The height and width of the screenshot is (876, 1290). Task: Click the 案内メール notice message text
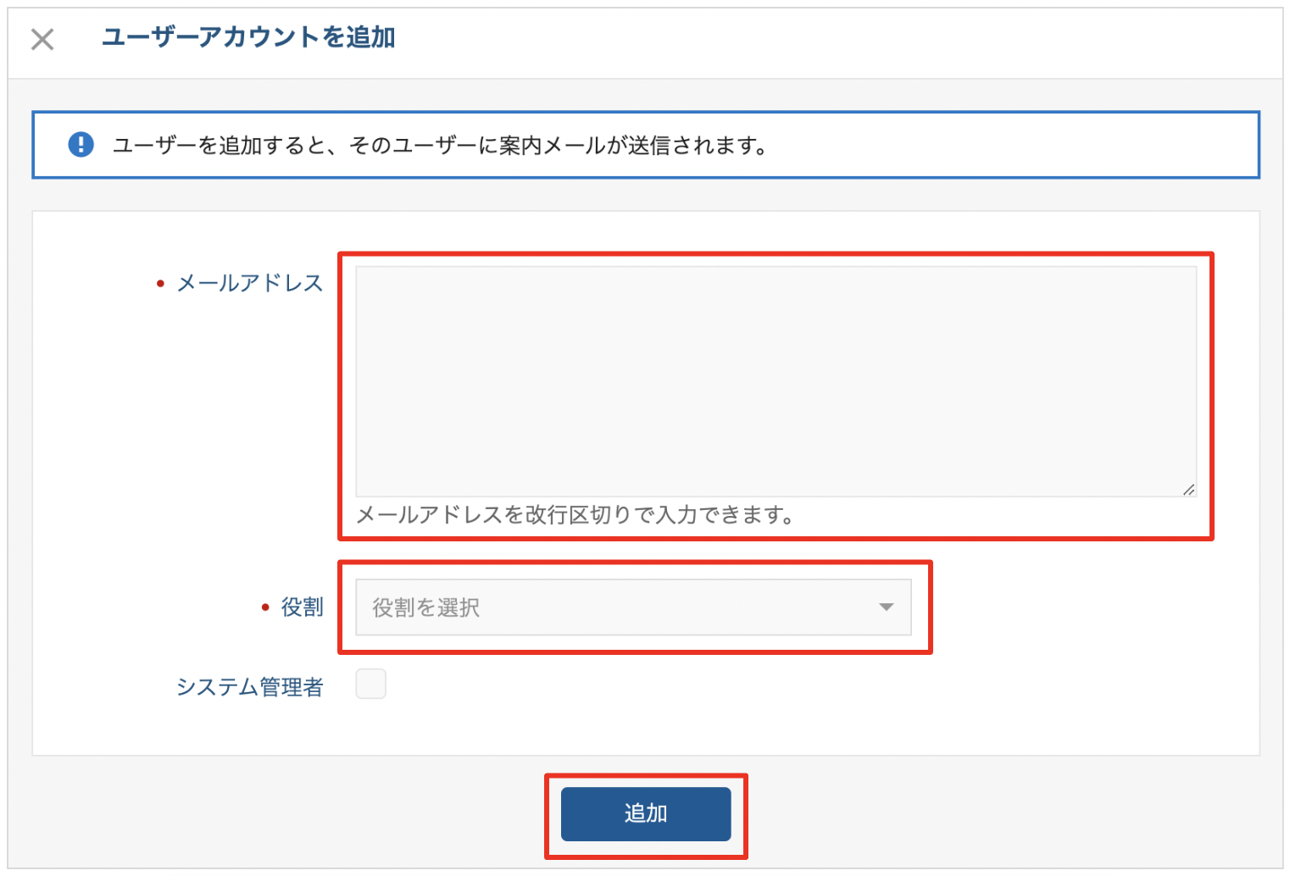(x=440, y=146)
